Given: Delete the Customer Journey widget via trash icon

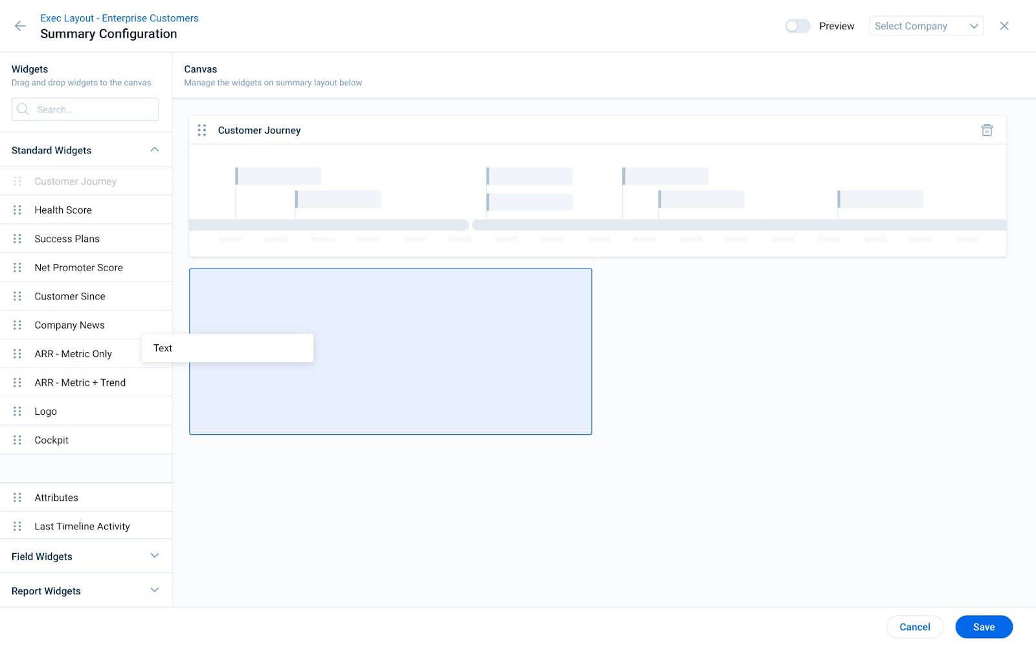Looking at the screenshot, I should (x=986, y=130).
